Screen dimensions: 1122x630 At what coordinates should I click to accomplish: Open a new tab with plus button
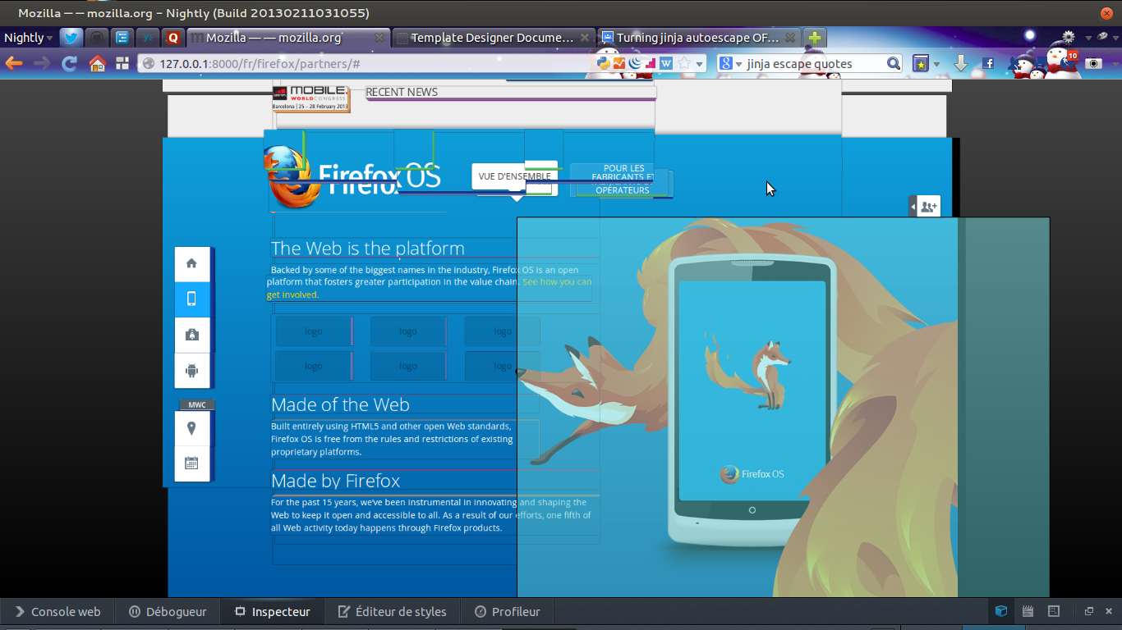814,38
